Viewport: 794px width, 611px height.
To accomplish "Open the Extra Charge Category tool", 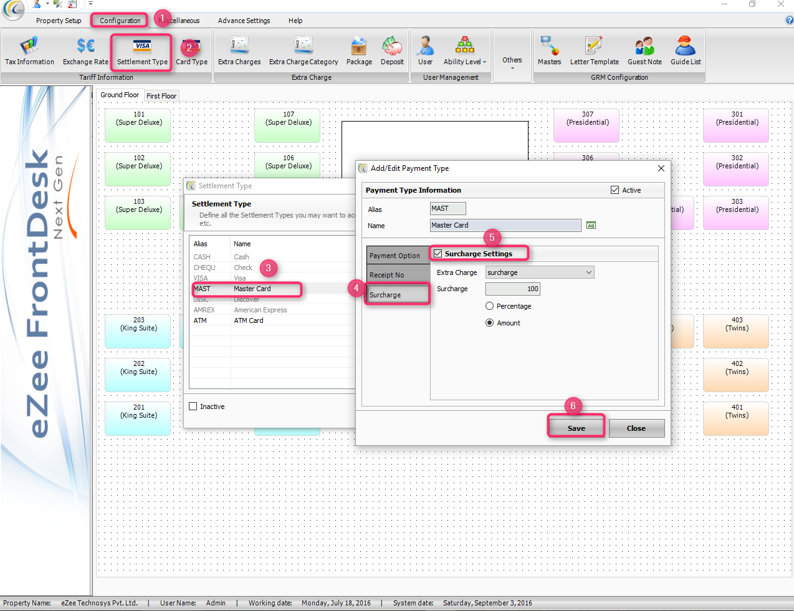I will pyautogui.click(x=304, y=51).
